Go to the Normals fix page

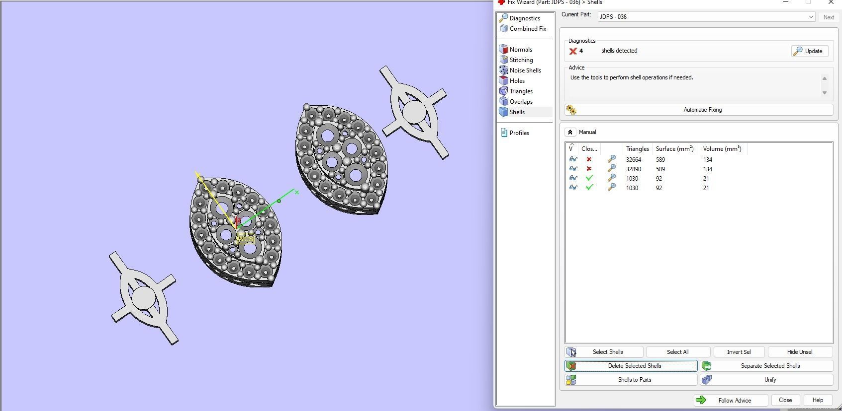pyautogui.click(x=516, y=50)
